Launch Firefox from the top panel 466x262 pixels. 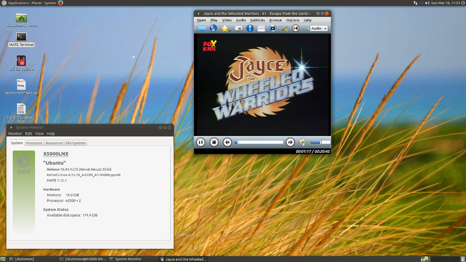click(61, 3)
